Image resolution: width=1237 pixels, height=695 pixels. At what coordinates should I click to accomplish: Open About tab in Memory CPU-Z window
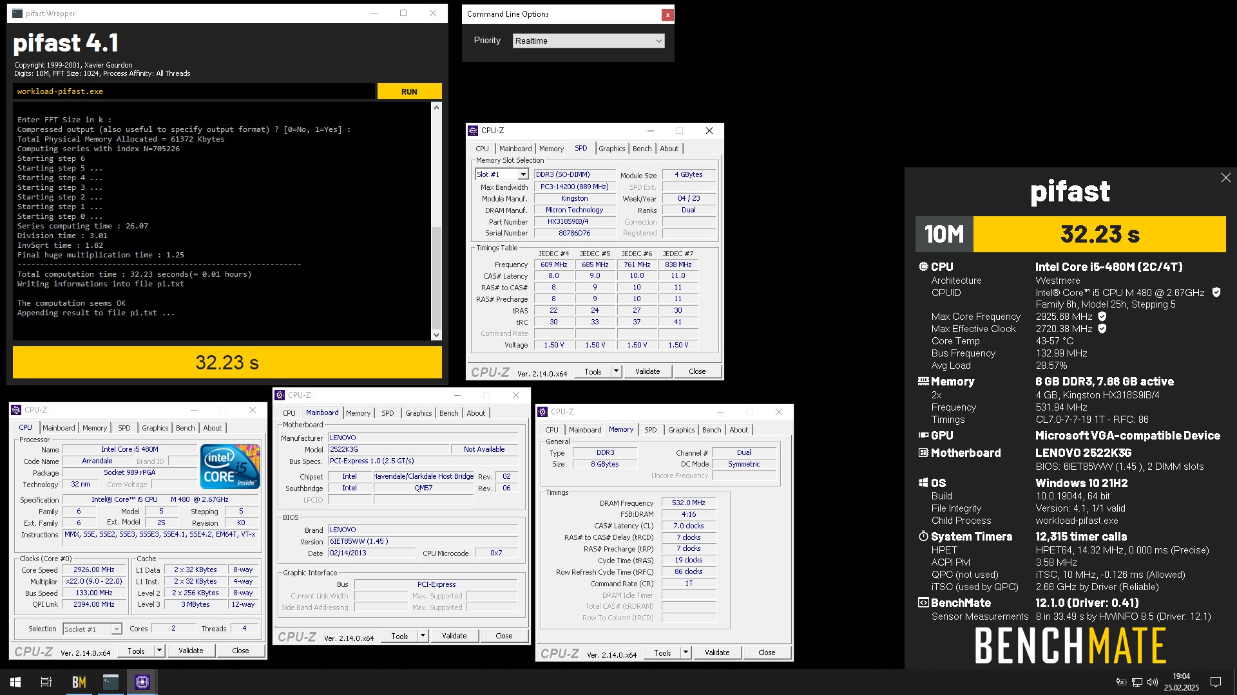[738, 430]
